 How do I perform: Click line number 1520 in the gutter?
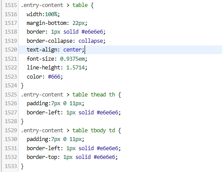coord(11,50)
